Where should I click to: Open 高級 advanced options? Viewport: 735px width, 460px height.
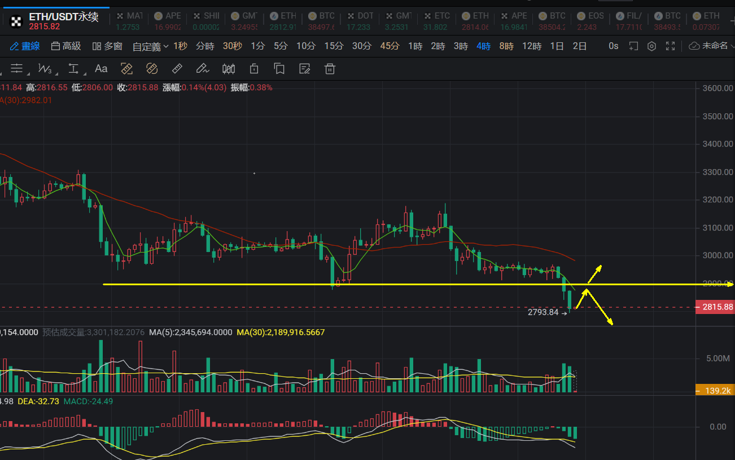(65, 46)
